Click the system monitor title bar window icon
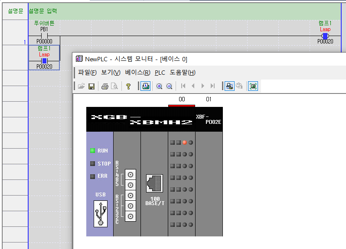The height and width of the screenshot is (249, 346). pos(79,59)
